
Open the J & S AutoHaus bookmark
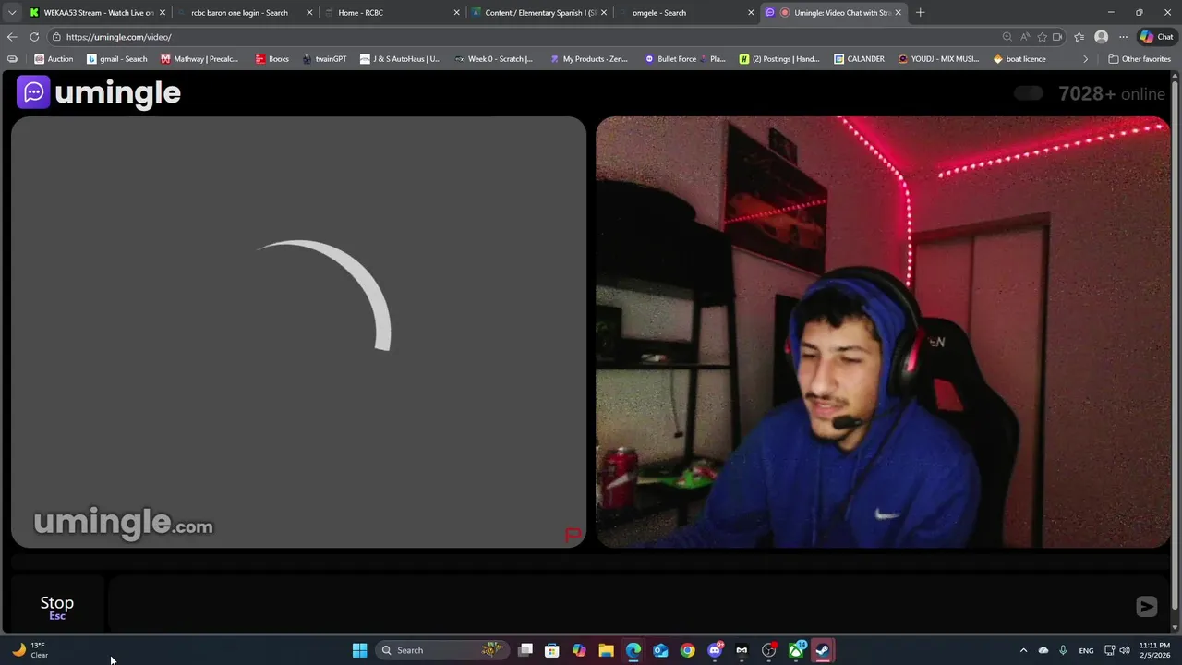[x=400, y=59]
